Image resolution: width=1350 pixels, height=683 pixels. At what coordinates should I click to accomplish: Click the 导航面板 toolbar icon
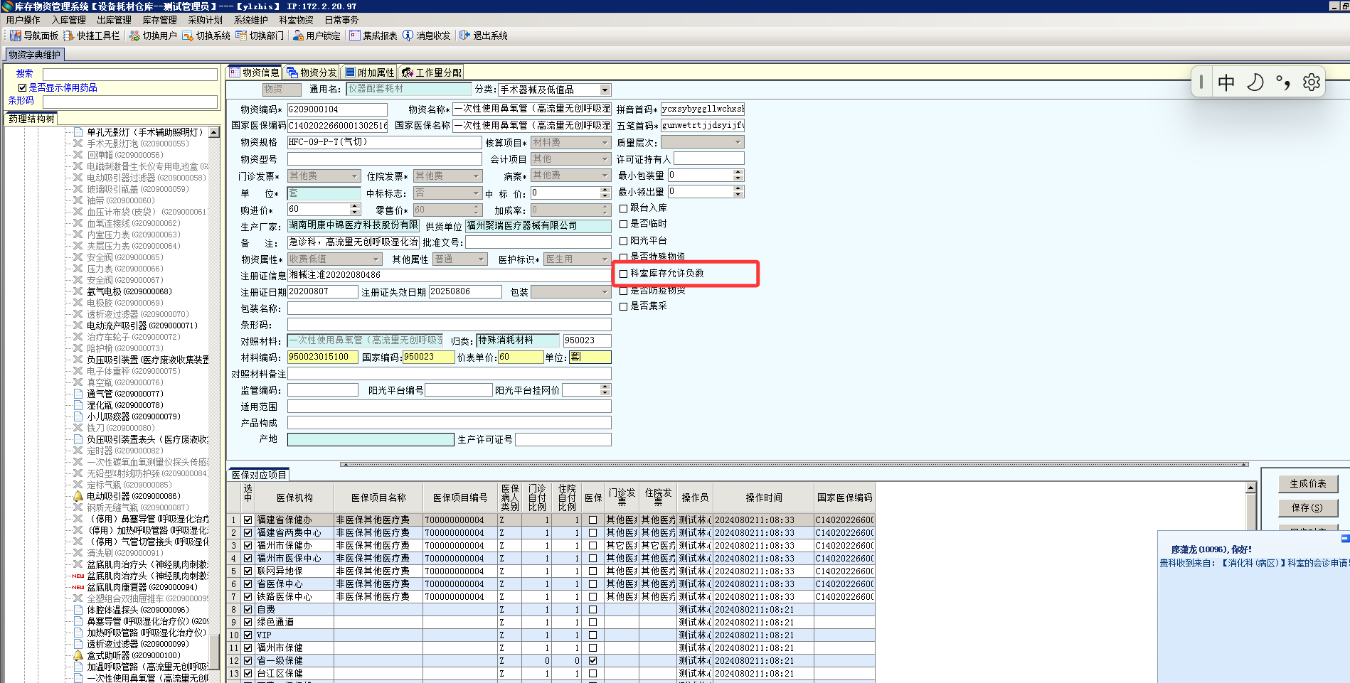click(x=16, y=36)
